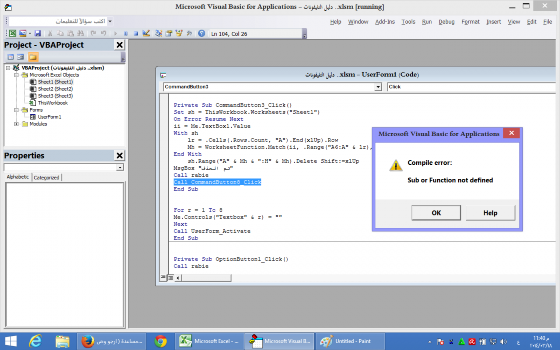Select Sheet1 (Sheet1) in project tree
Image resolution: width=560 pixels, height=350 pixels.
coord(55,82)
